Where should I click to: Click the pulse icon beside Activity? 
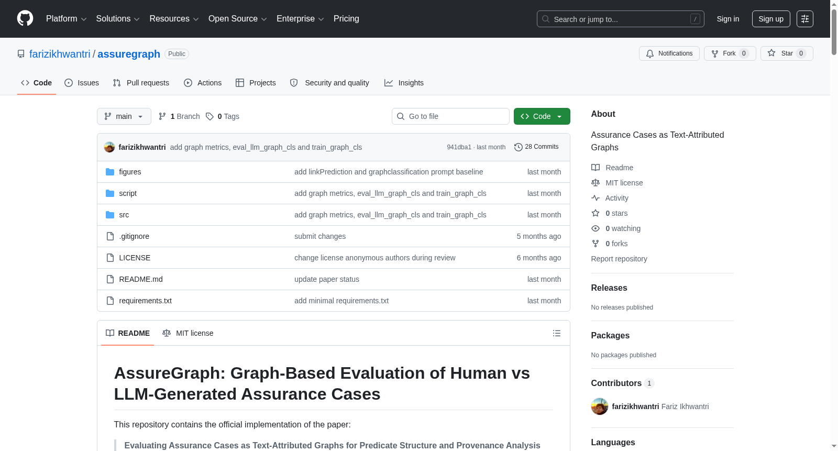click(x=596, y=198)
